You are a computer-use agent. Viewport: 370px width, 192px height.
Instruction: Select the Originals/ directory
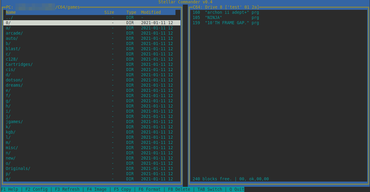18,168
